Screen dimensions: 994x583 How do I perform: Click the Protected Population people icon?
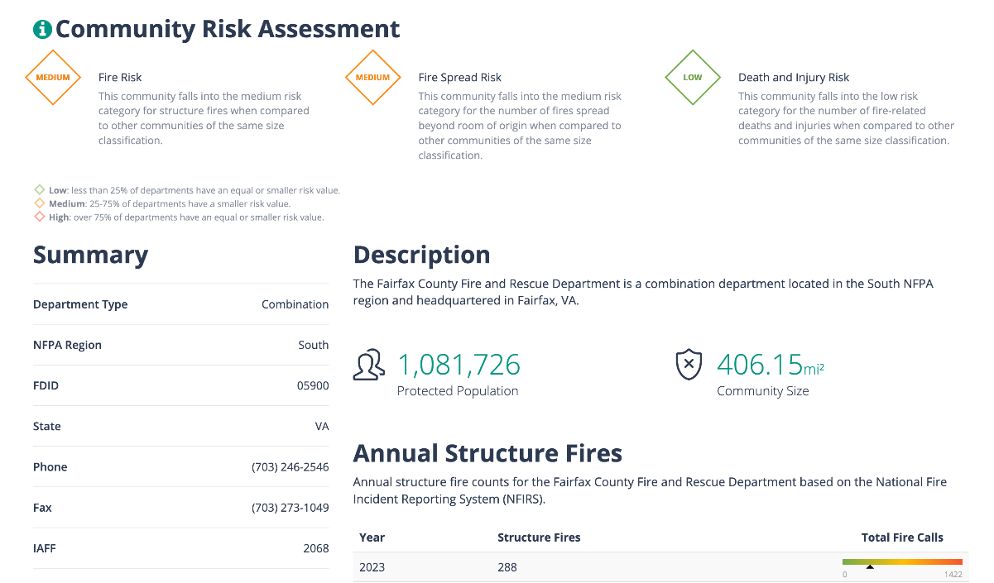(x=369, y=364)
